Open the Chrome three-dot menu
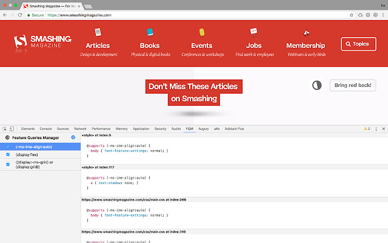Screen dimensions: 388x243 pyautogui.click(x=383, y=15)
